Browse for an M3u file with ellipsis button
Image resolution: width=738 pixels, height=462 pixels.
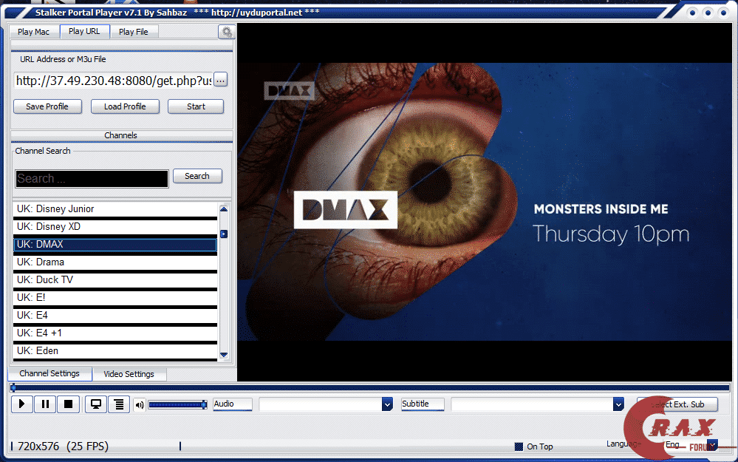point(220,80)
